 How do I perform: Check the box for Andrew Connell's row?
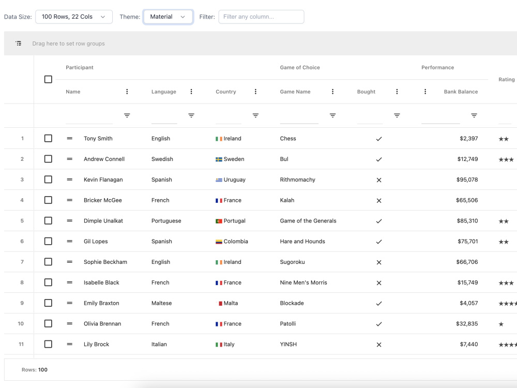click(48, 159)
